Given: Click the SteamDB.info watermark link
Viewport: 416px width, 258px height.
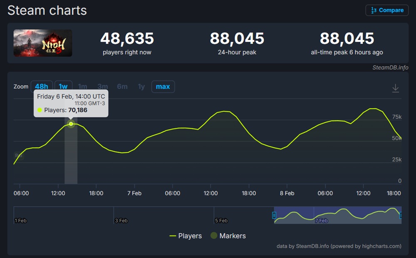Looking at the screenshot, I should tap(390, 67).
